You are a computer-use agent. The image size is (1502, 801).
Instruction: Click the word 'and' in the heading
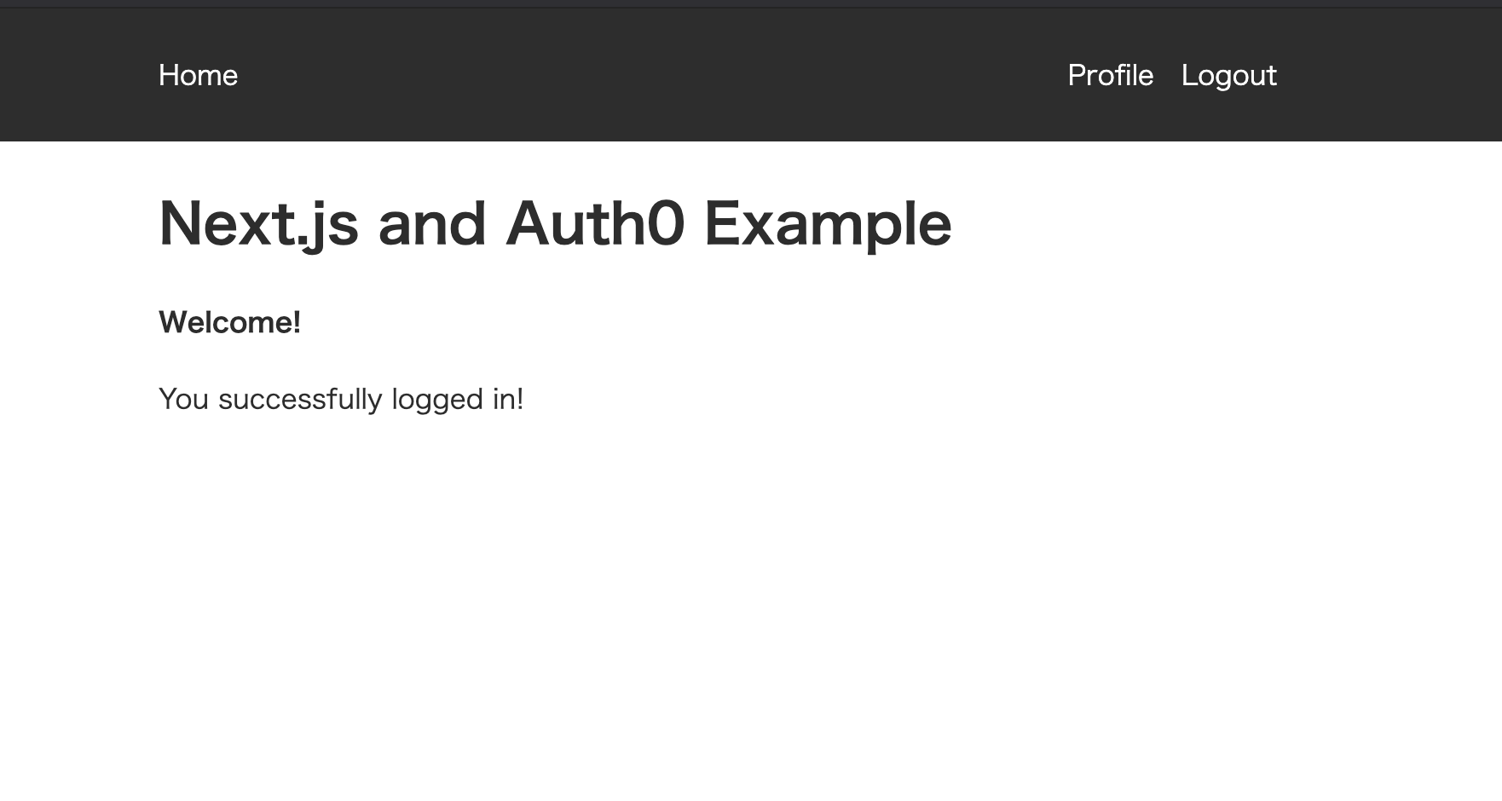(x=431, y=224)
